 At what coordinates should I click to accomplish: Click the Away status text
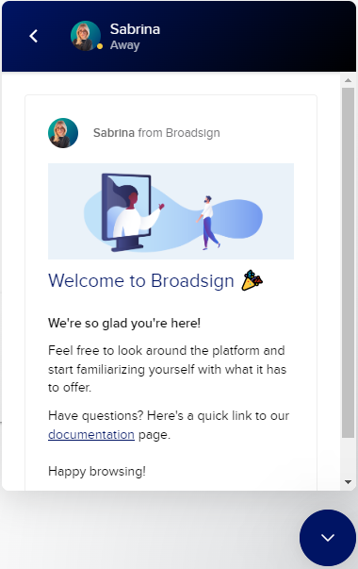[124, 45]
